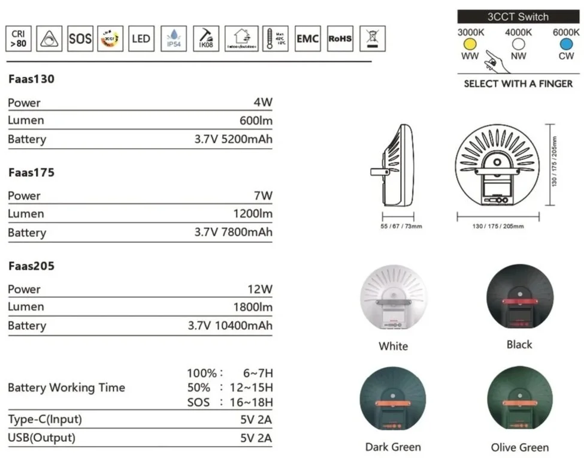Click the SELECT WITH A FINGER caption
Viewport: 584px width, 458px height.
(518, 84)
